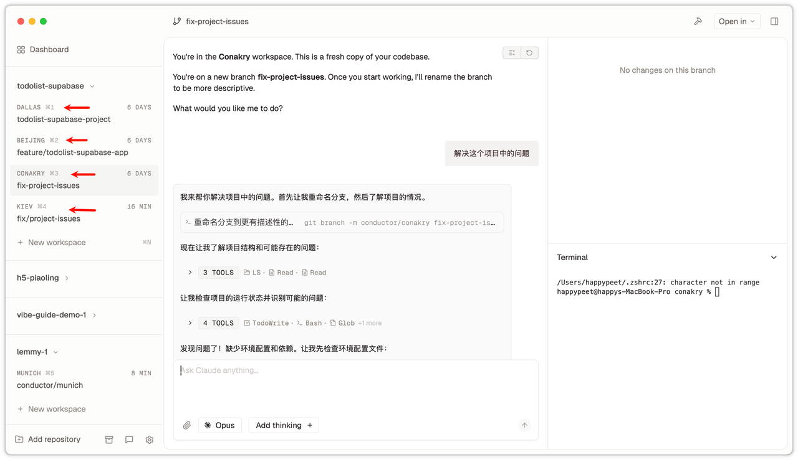
Task: Focus the Ask Claude anything input
Action: click(355, 383)
